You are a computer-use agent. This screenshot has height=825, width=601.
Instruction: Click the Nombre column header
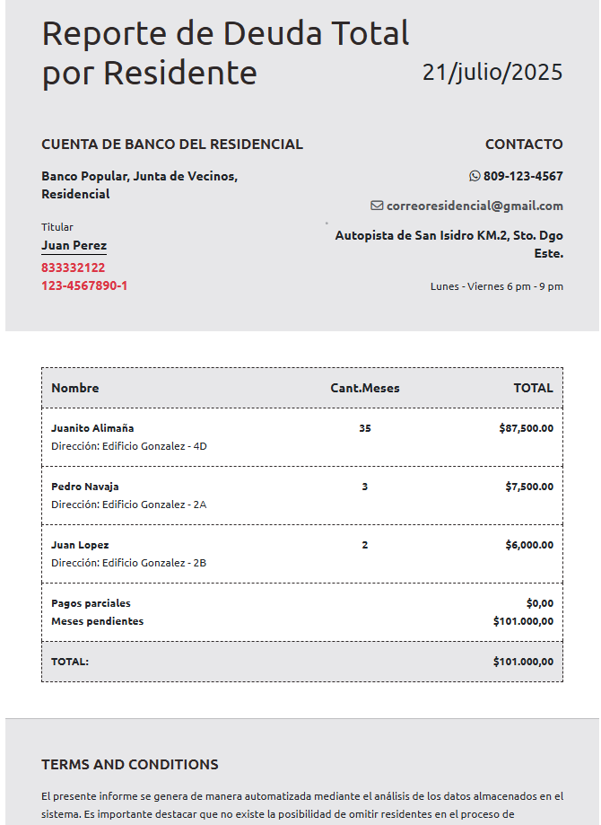tap(75, 388)
